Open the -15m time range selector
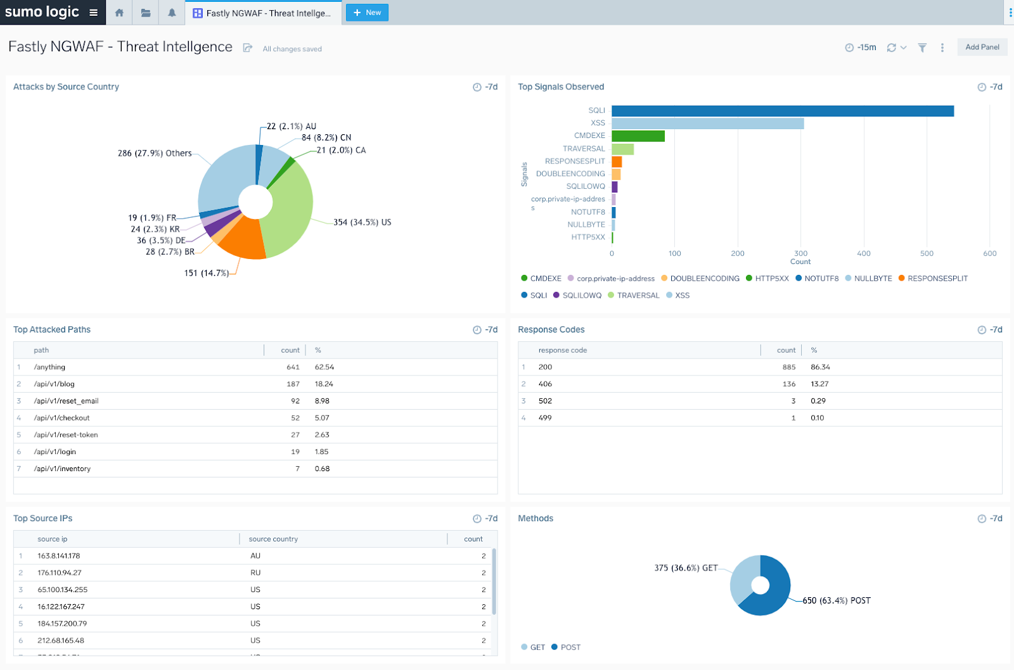Viewport: 1014px width, 670px height. [862, 47]
